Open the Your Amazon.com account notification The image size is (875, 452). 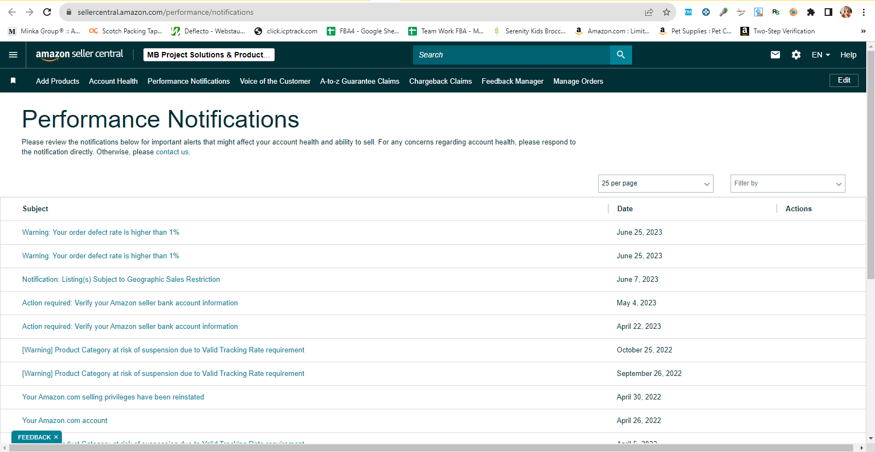coord(65,421)
